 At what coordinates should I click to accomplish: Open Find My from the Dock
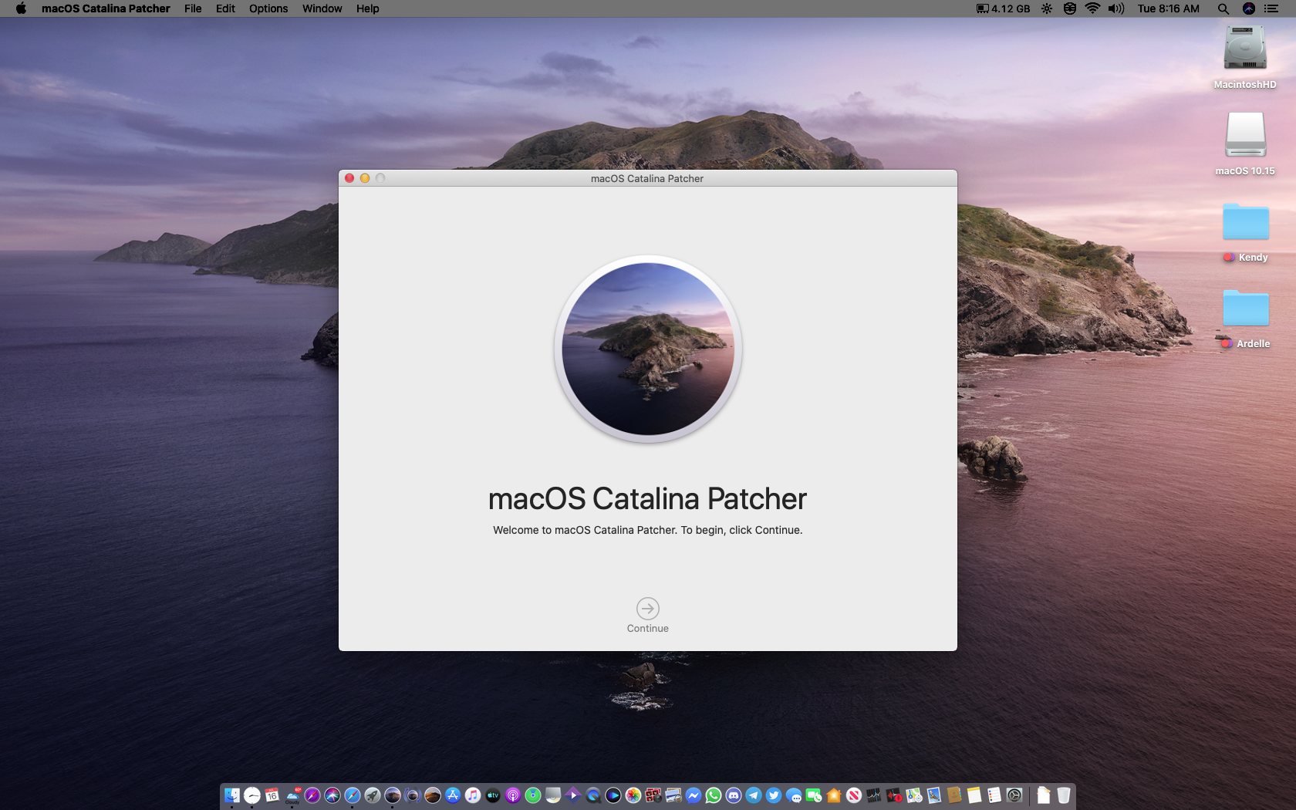(x=533, y=795)
